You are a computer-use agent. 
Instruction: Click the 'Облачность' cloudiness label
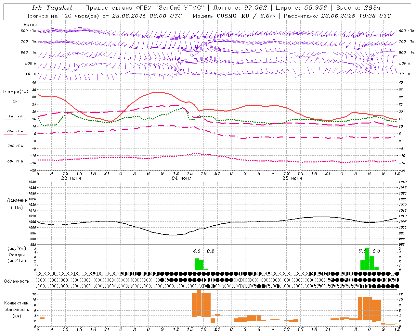tap(17, 281)
